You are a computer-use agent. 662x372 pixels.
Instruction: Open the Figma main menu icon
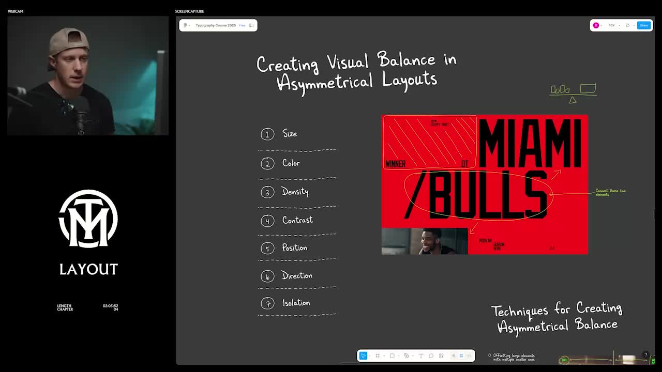[x=185, y=25]
